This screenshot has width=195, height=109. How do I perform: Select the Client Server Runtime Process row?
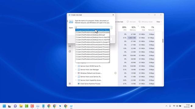click(90, 84)
